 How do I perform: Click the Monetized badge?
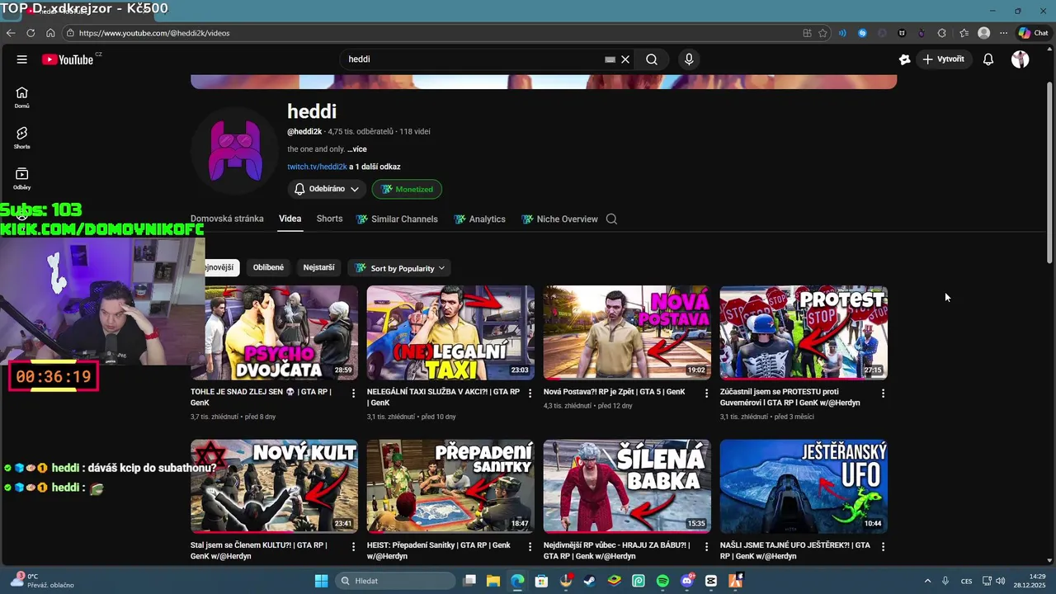click(407, 189)
